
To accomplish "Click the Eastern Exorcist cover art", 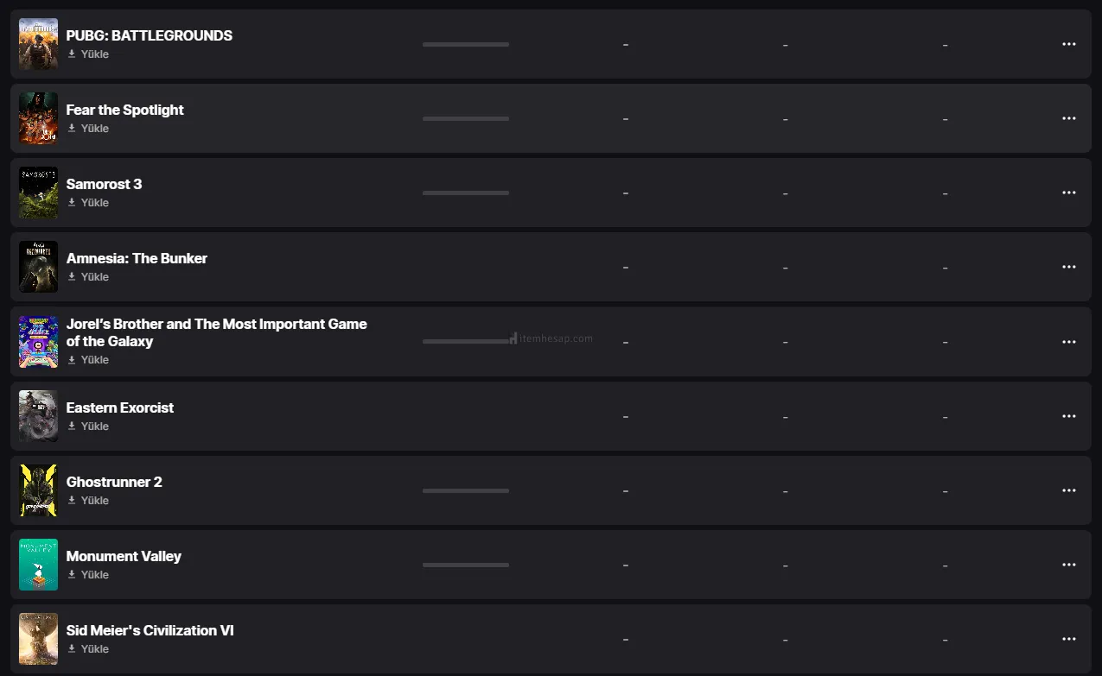I will (38, 416).
